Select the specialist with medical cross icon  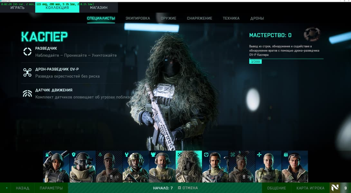268,166
